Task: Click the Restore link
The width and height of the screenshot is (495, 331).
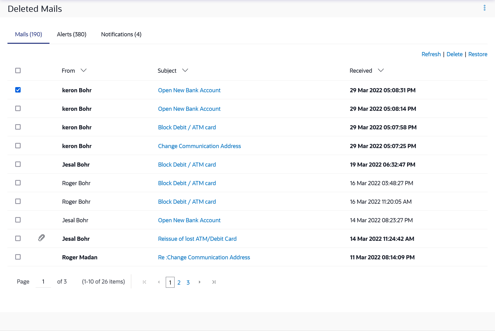Action: pyautogui.click(x=477, y=54)
